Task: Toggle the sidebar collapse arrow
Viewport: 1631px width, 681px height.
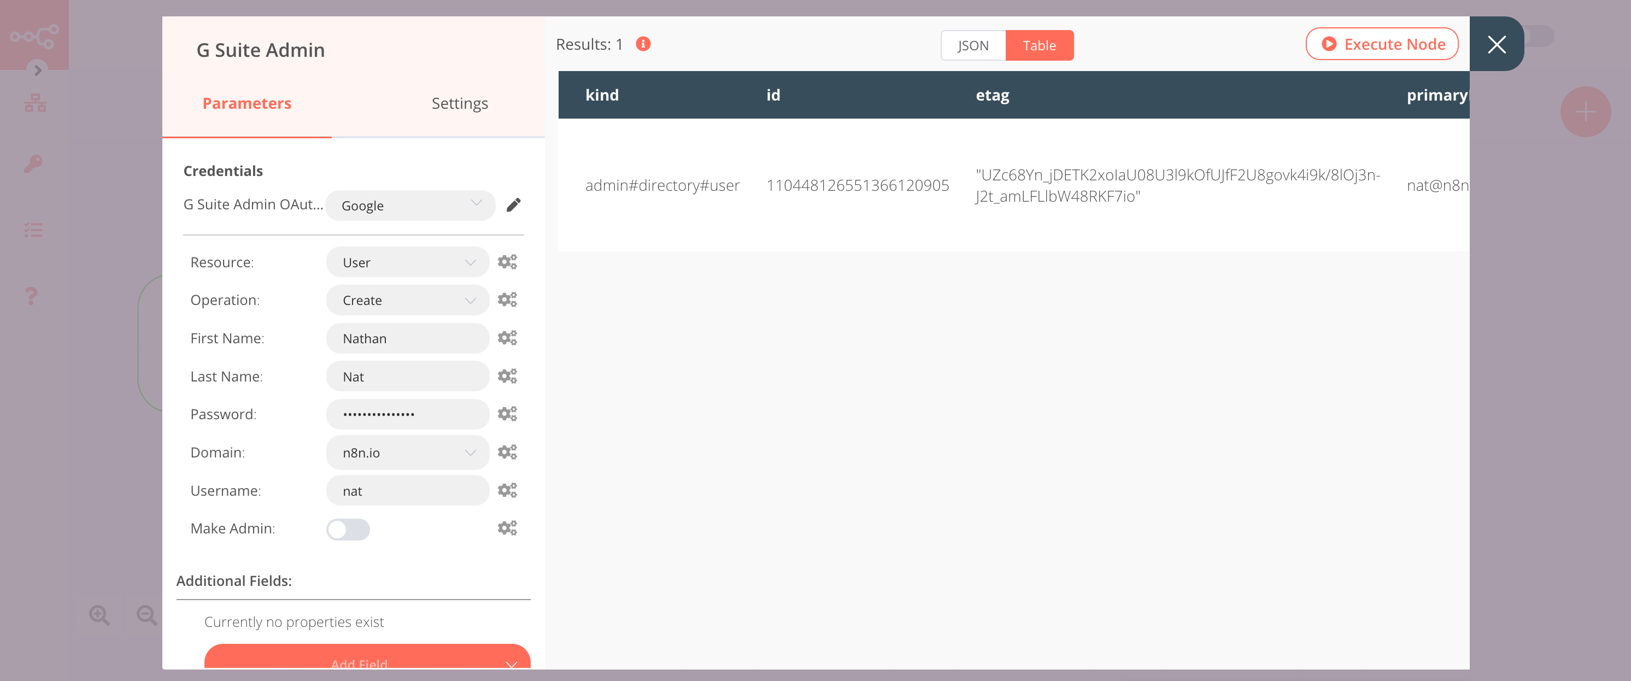Action: [x=37, y=69]
